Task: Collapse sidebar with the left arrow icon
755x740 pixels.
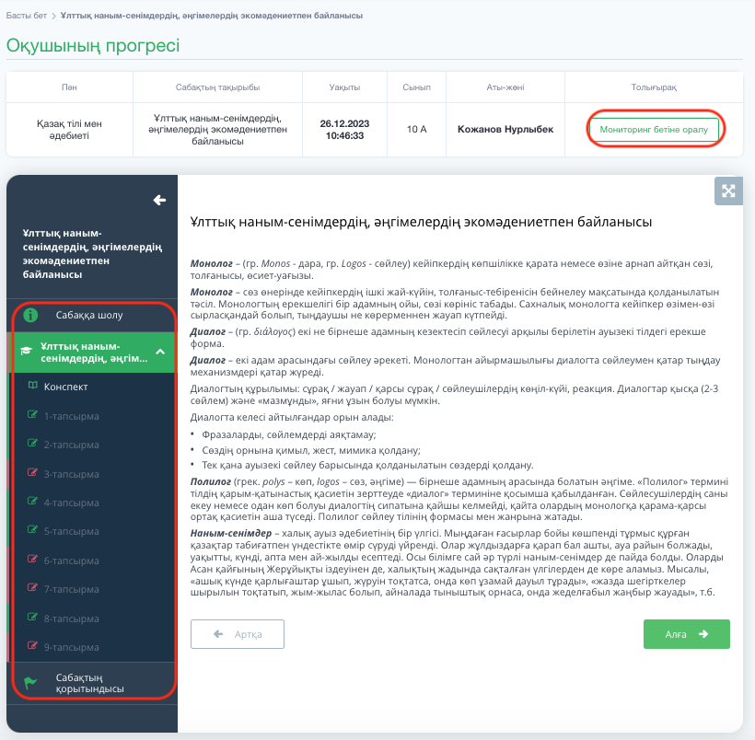Action: coord(159,200)
